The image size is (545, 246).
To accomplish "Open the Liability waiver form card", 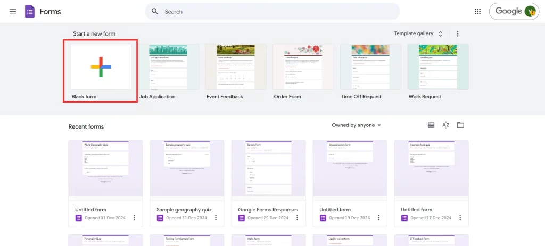I will pyautogui.click(x=350, y=240).
